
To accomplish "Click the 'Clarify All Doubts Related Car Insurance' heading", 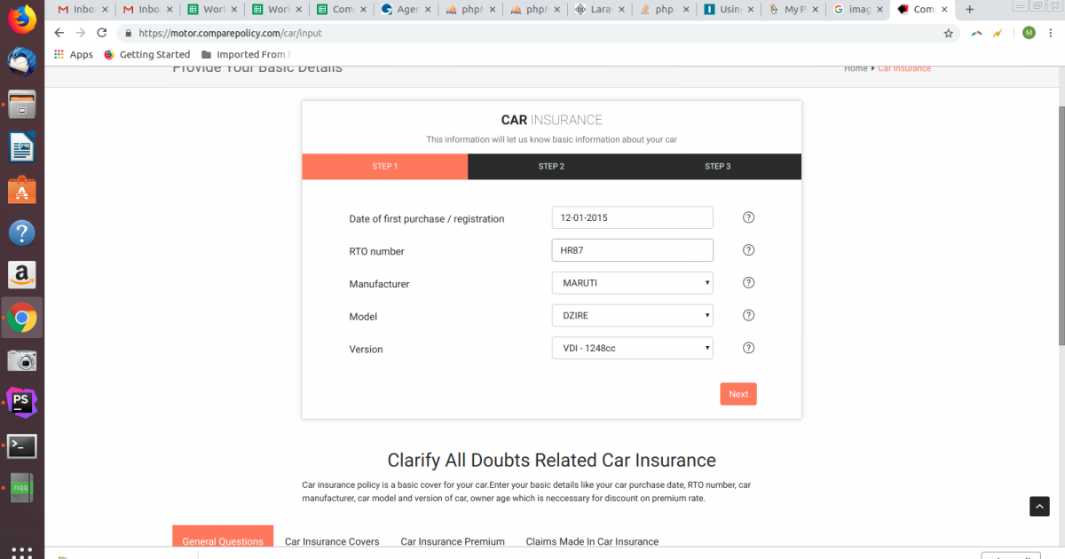I will click(551, 461).
